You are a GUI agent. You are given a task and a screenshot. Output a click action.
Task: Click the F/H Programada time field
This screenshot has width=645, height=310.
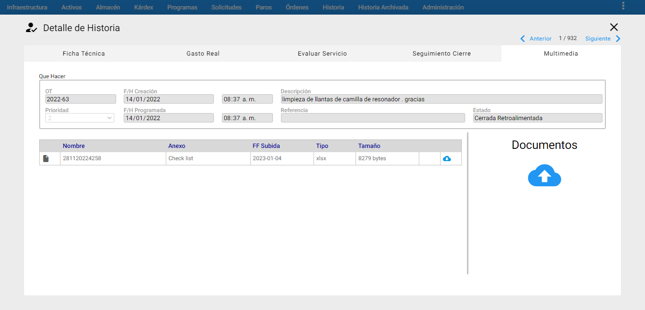tap(247, 118)
